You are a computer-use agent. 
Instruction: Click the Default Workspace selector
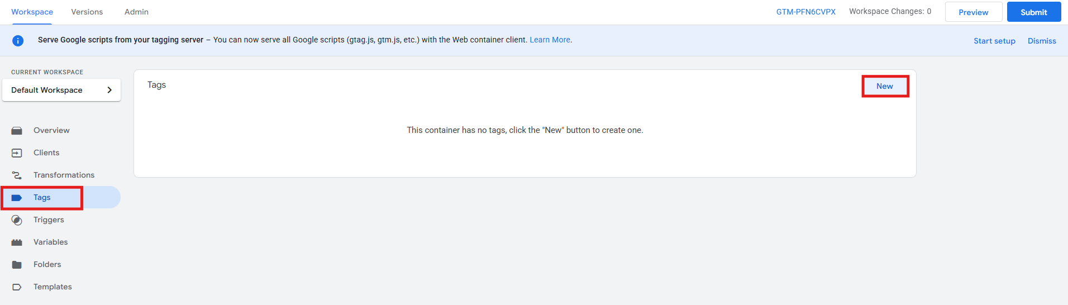[61, 90]
